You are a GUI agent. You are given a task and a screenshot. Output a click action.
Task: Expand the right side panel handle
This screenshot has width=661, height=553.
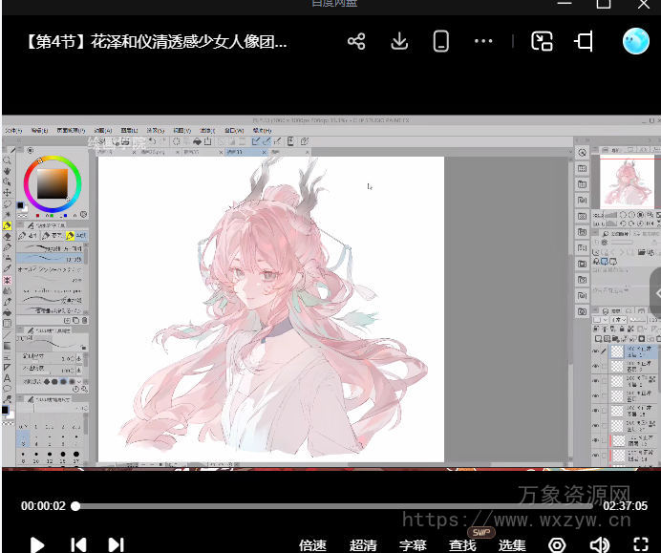(x=655, y=292)
